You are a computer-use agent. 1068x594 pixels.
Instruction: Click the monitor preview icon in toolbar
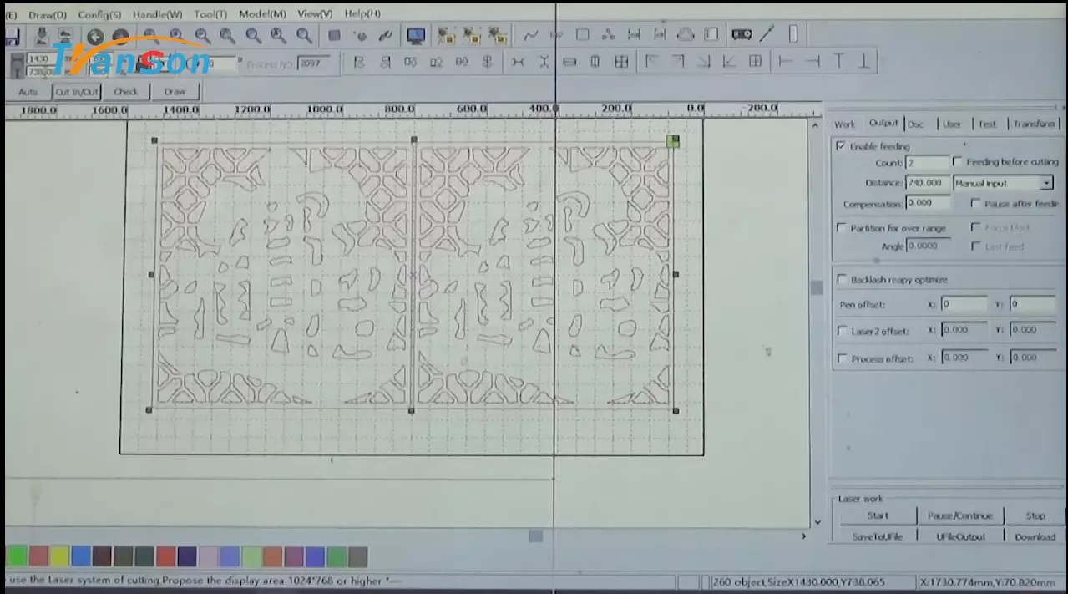pos(416,36)
